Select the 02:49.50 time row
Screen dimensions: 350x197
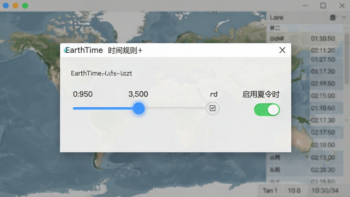tap(323, 83)
